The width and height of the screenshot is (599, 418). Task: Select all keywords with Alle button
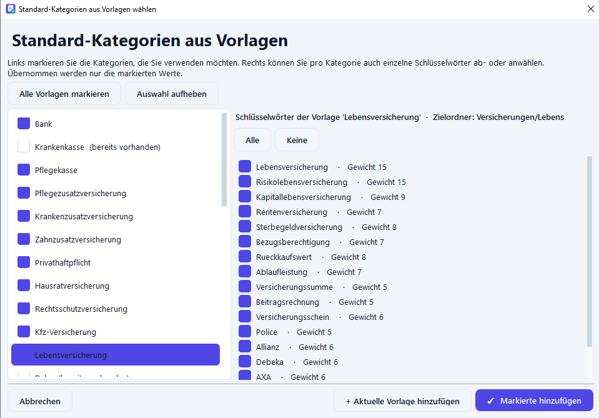252,140
